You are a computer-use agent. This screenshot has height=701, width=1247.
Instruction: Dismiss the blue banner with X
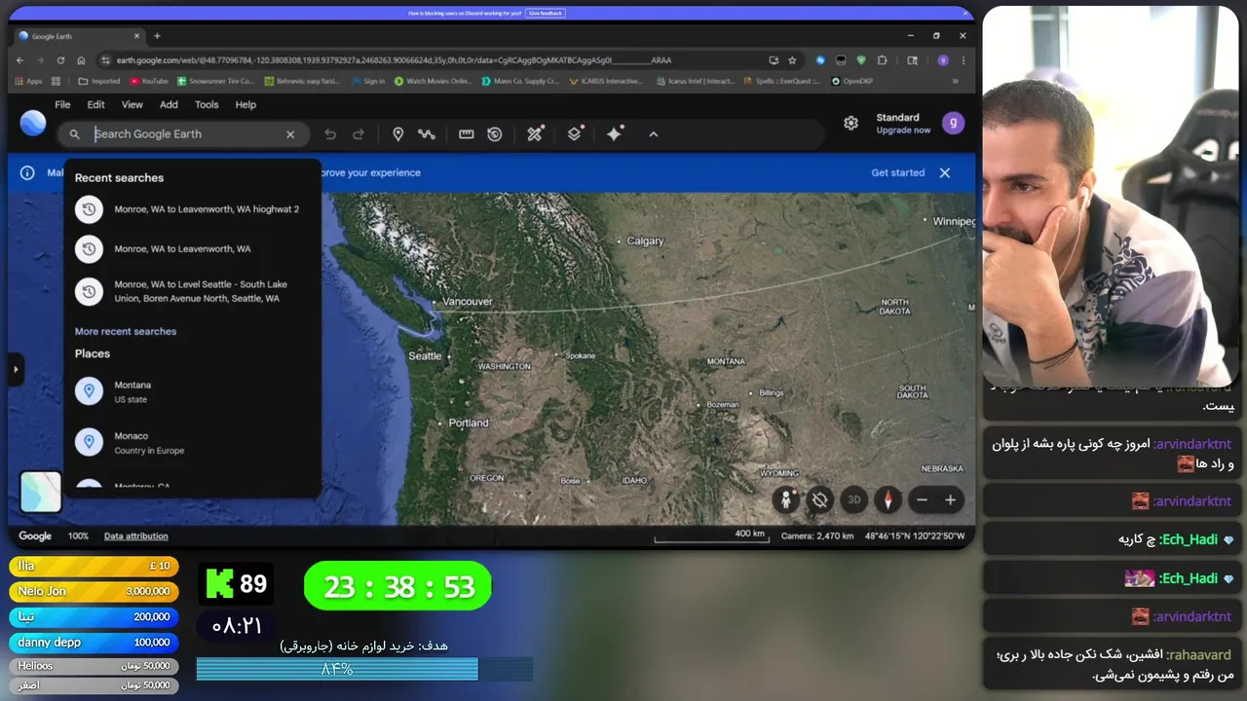point(944,172)
